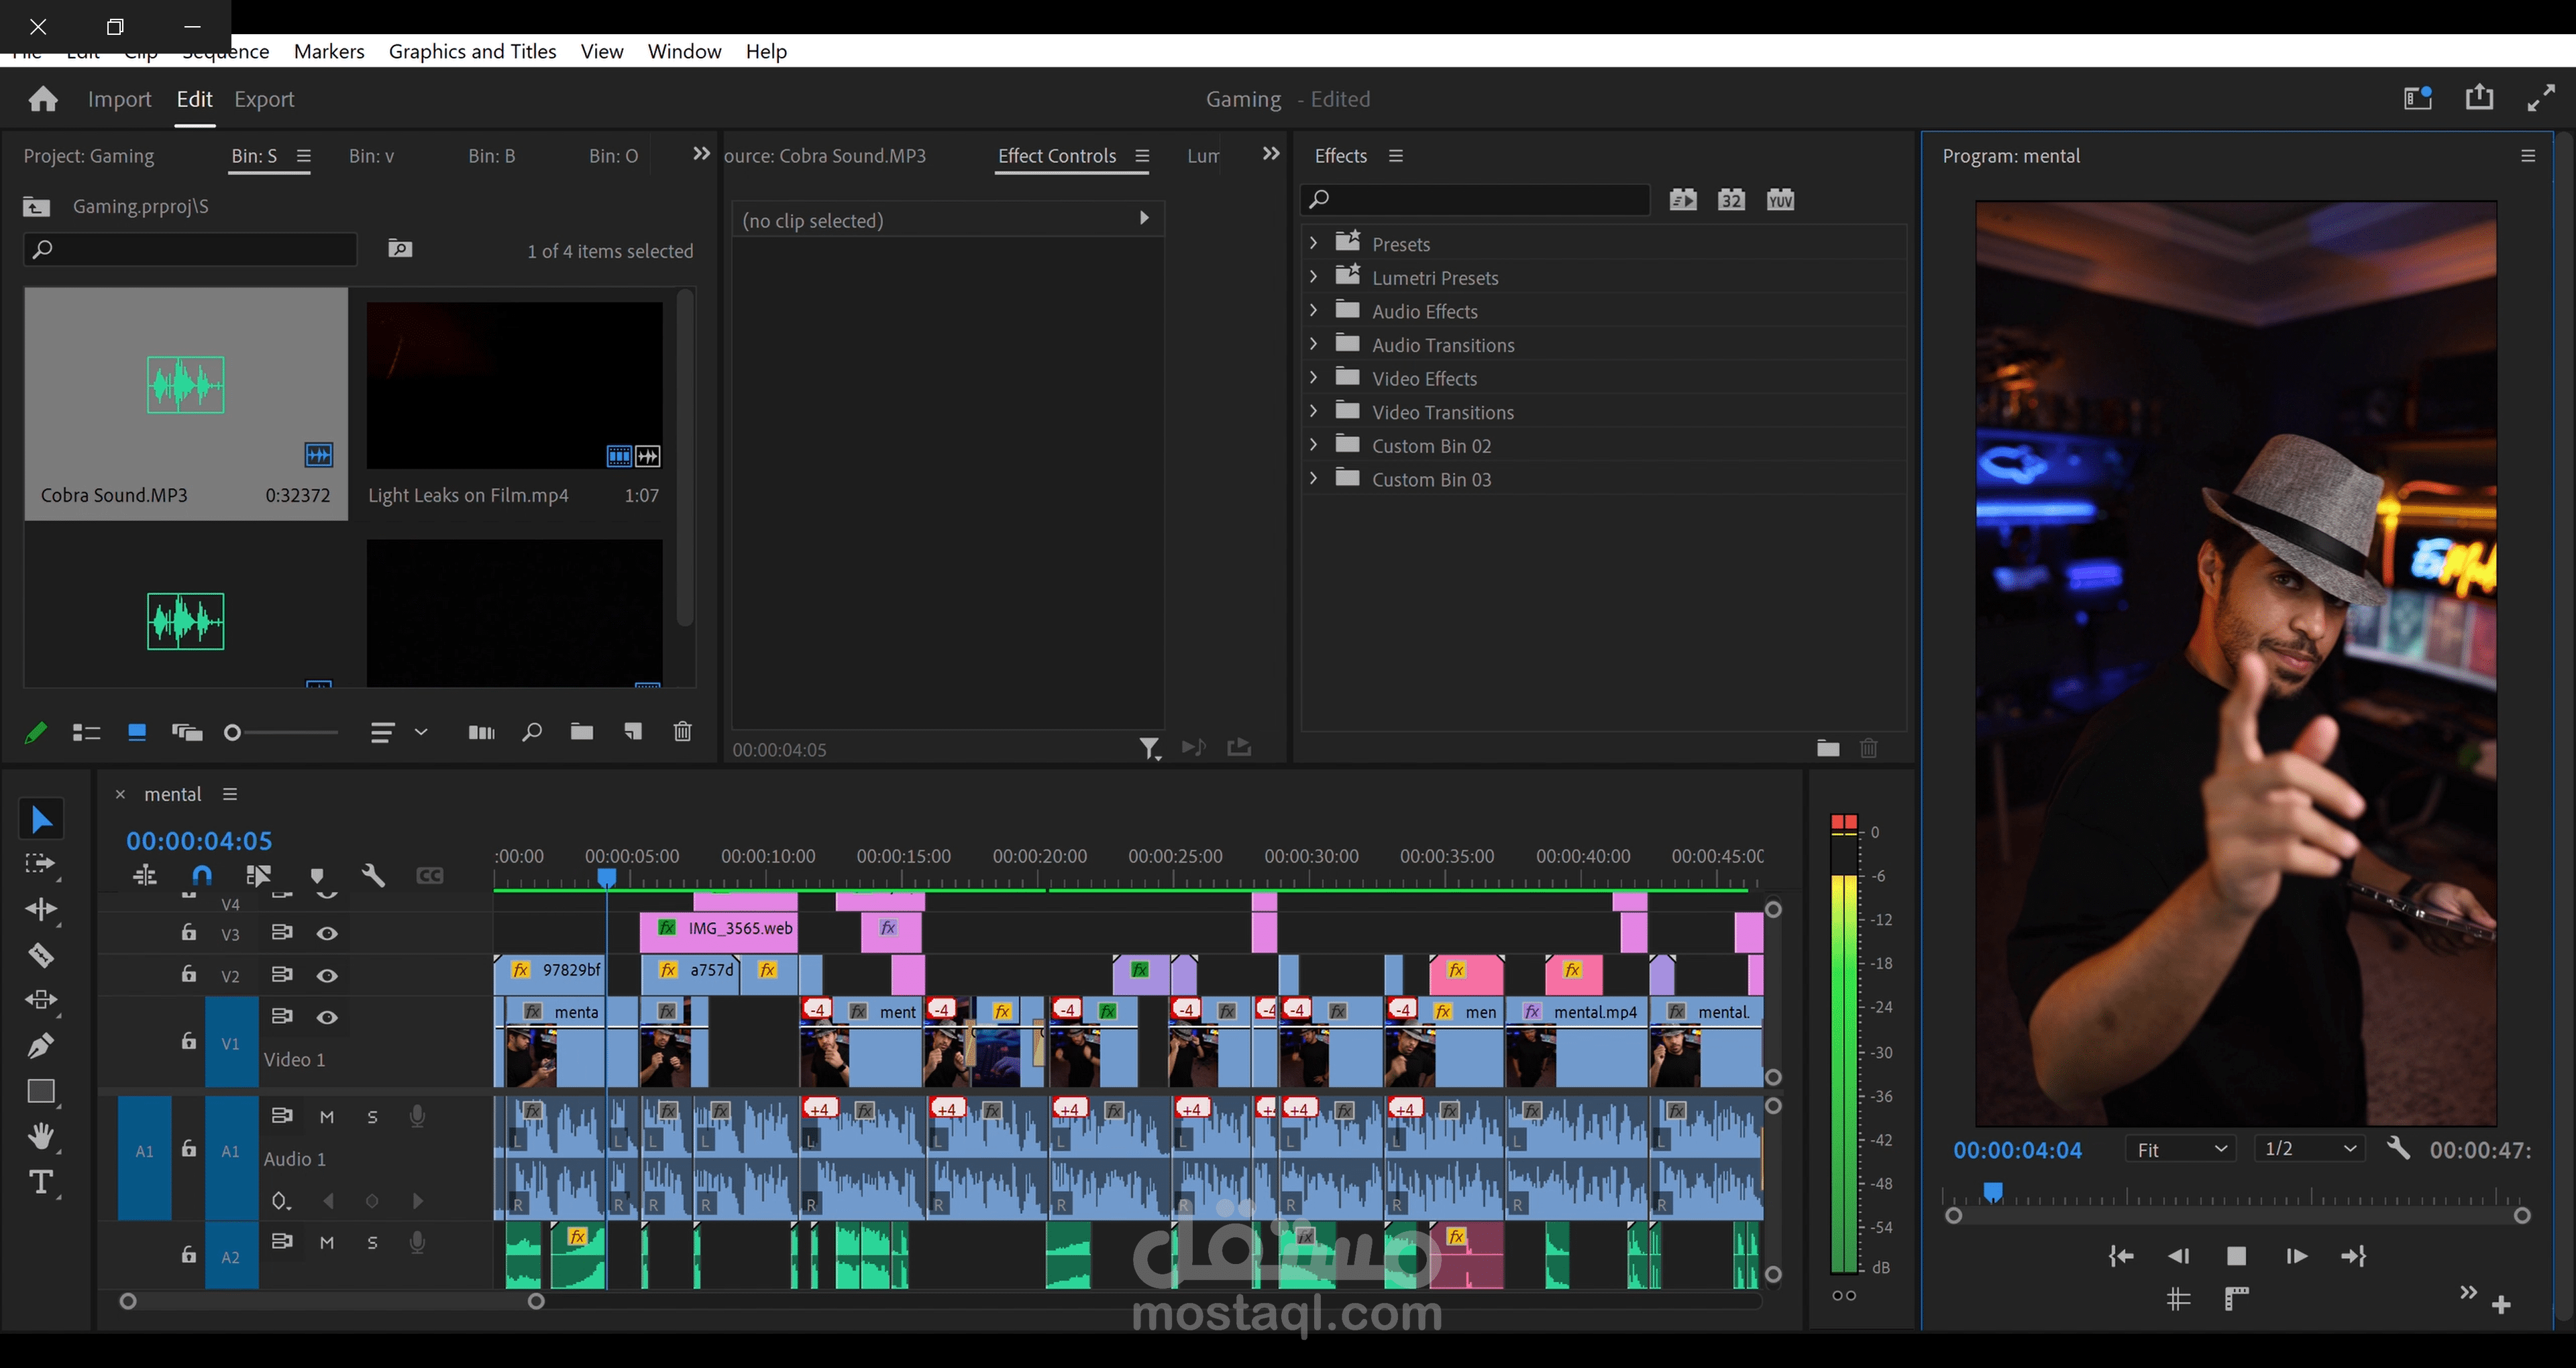This screenshot has height=1368, width=2576.
Task: Select the Track Select Forward tool
Action: (40, 864)
